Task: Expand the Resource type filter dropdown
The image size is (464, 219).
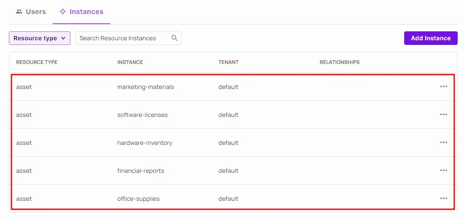Action: click(39, 38)
